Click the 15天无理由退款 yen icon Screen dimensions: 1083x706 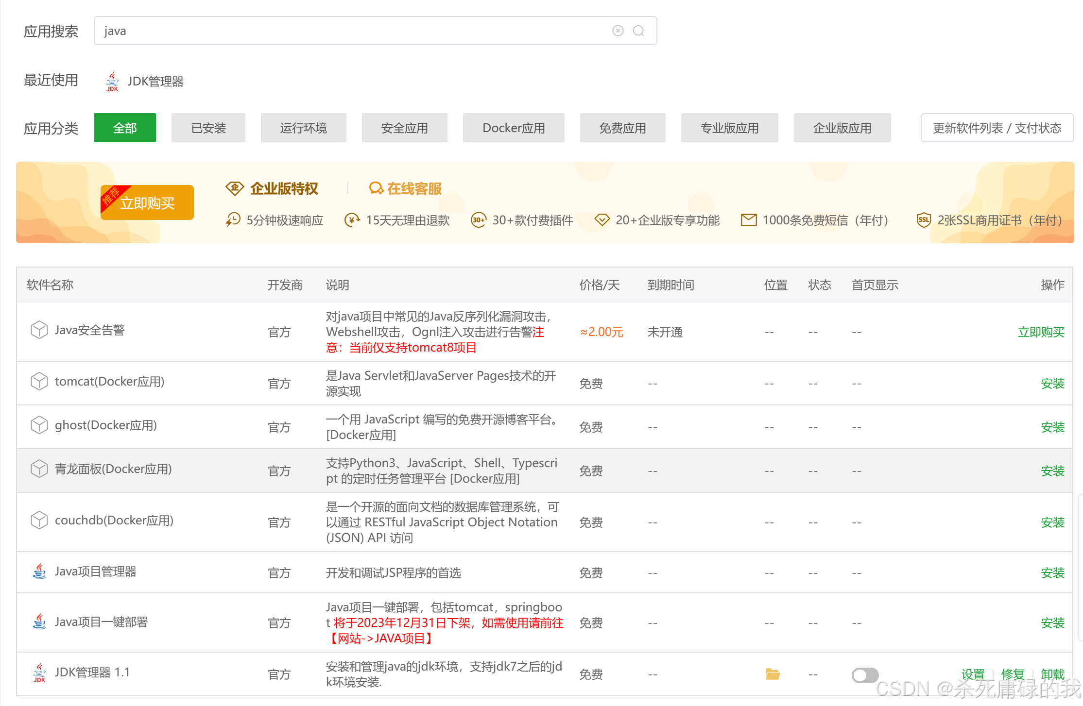[x=352, y=220]
